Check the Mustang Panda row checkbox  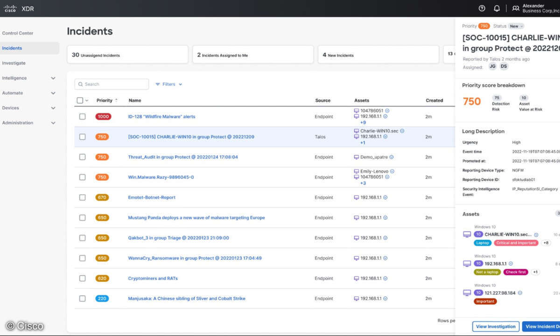(83, 218)
